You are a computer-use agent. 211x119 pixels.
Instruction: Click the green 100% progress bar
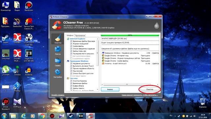(x=130, y=35)
